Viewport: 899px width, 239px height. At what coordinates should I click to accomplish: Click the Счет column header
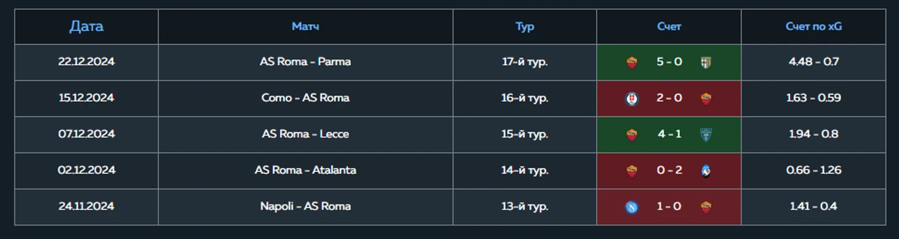669,26
